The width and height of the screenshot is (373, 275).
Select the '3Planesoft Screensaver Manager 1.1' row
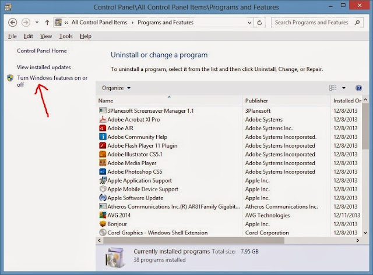click(230, 111)
